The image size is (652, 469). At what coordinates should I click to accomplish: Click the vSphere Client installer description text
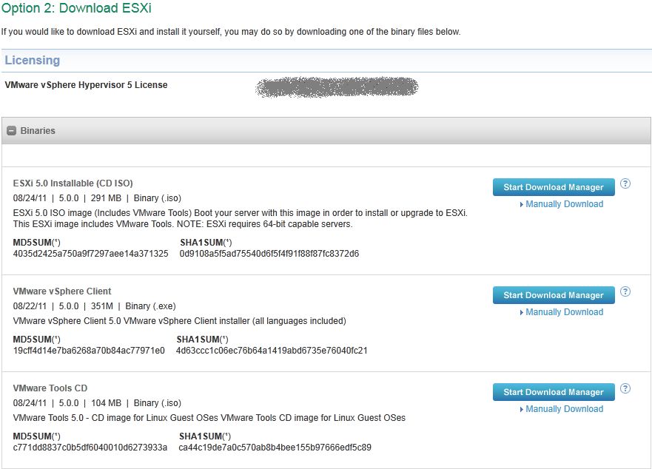180,321
